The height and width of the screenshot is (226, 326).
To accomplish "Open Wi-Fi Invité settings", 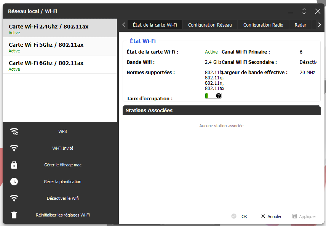I will click(60, 148).
